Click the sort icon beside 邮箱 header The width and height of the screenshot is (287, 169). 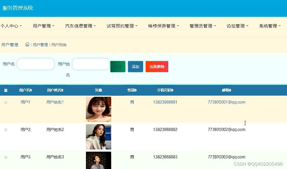tap(232, 90)
